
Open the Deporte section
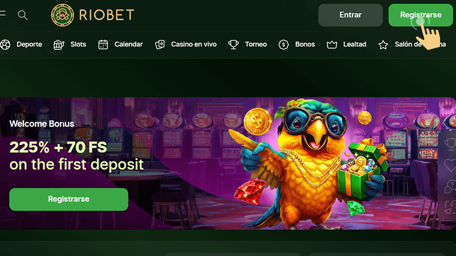pyautogui.click(x=29, y=44)
